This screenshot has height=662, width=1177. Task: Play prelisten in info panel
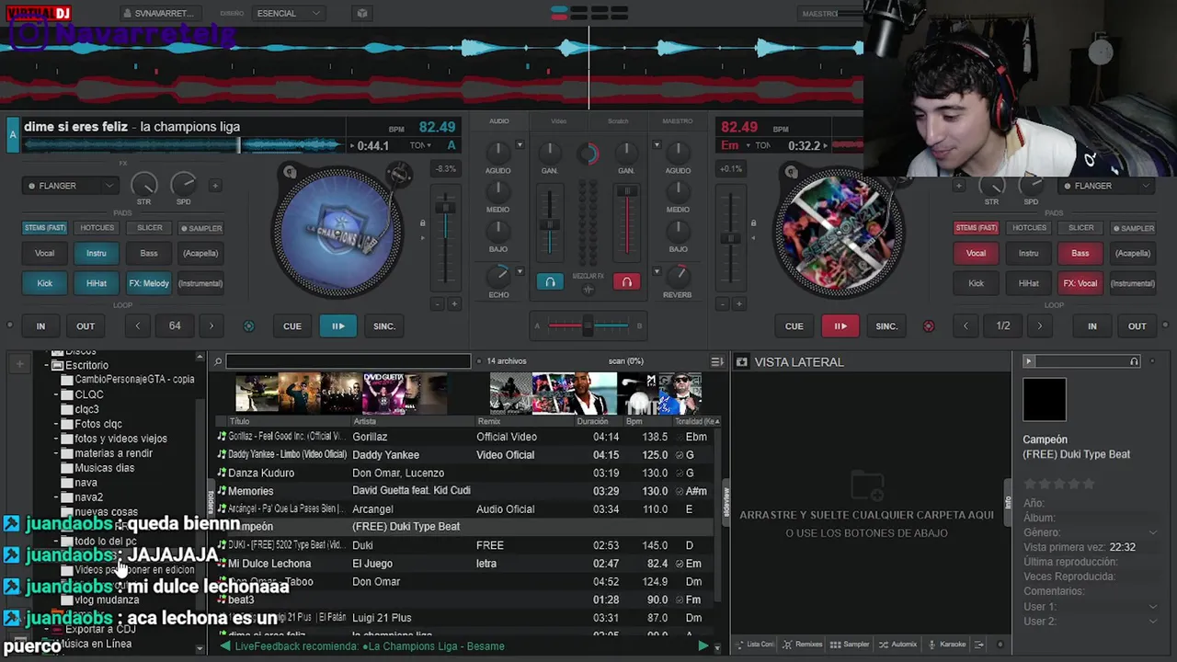[1029, 361]
